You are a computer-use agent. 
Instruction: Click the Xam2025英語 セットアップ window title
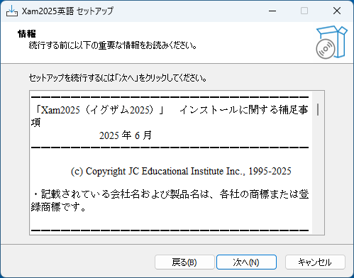pyautogui.click(x=67, y=11)
